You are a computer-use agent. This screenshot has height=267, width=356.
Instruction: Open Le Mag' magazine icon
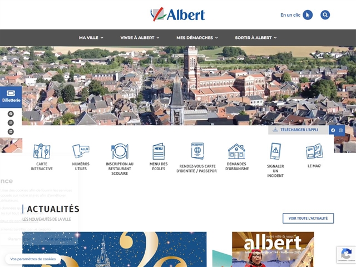click(x=314, y=151)
